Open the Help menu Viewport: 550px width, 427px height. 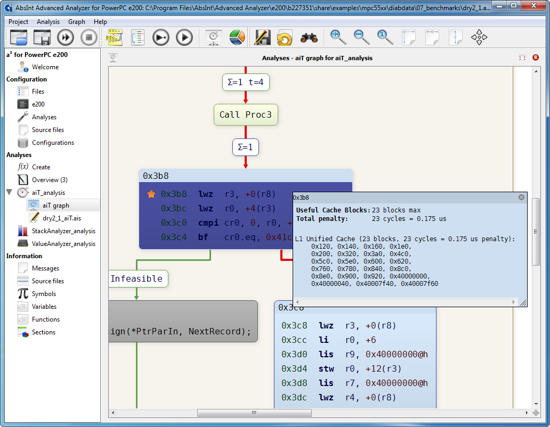coord(100,22)
